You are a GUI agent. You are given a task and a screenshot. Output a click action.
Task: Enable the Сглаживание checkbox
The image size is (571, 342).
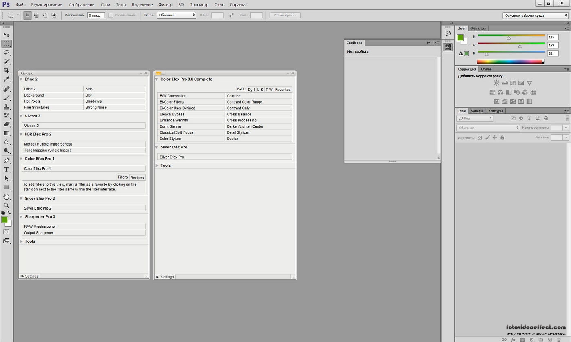click(111, 15)
